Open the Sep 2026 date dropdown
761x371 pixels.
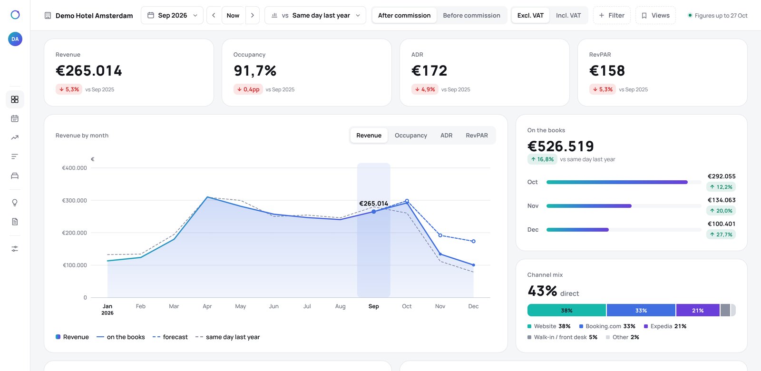point(172,15)
